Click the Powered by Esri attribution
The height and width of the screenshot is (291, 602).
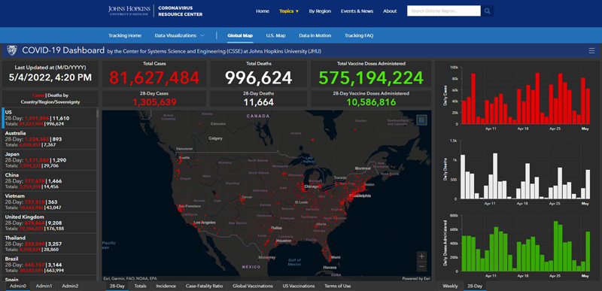pyautogui.click(x=416, y=279)
